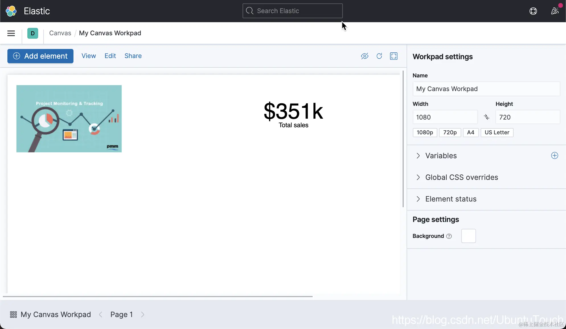
Task: Add a variable using the plus icon
Action: [554, 155]
